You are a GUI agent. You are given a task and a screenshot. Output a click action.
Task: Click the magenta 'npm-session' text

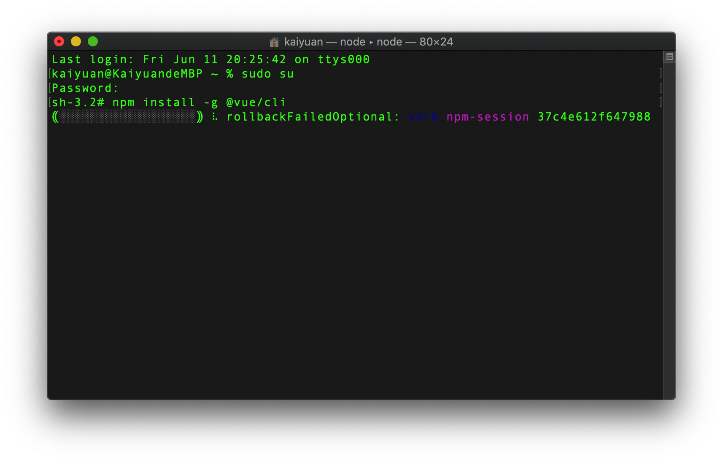coord(488,117)
